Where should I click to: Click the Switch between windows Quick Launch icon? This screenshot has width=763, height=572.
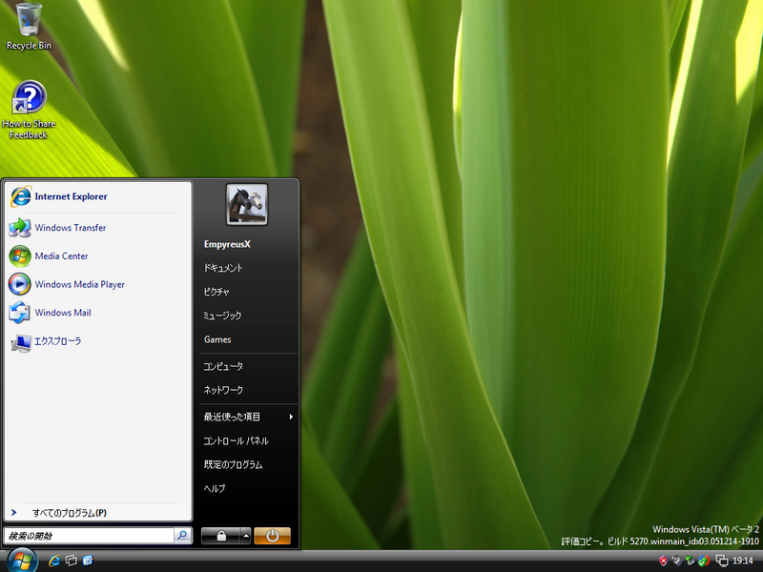[71, 561]
